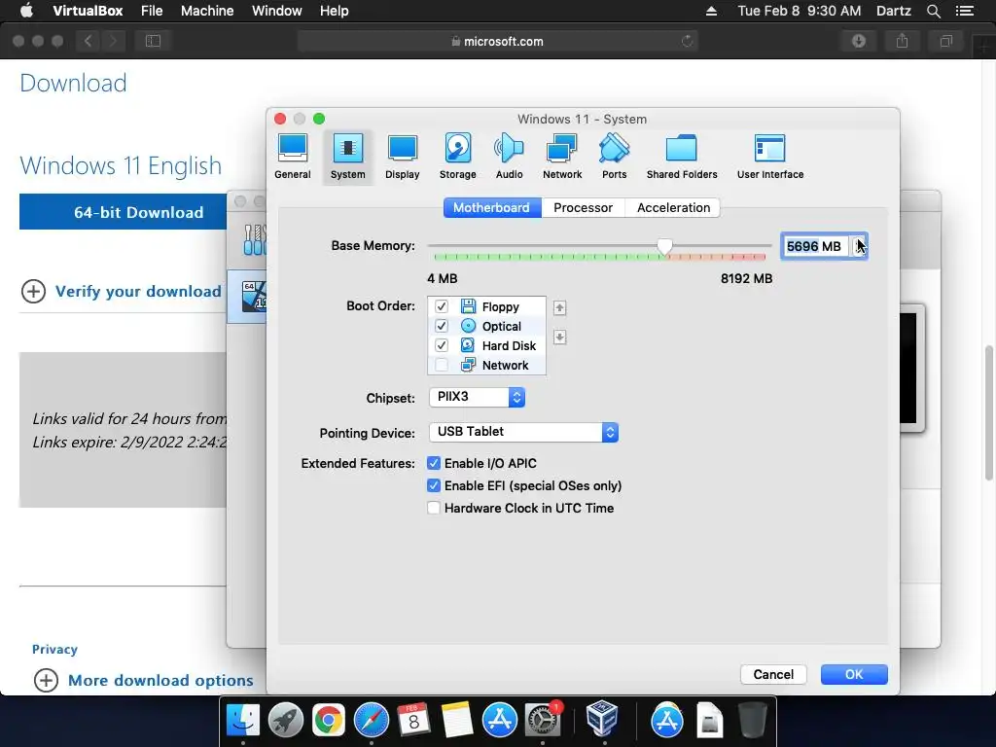The height and width of the screenshot is (747, 996).
Task: Toggle Safari sidebar button
Action: (153, 41)
